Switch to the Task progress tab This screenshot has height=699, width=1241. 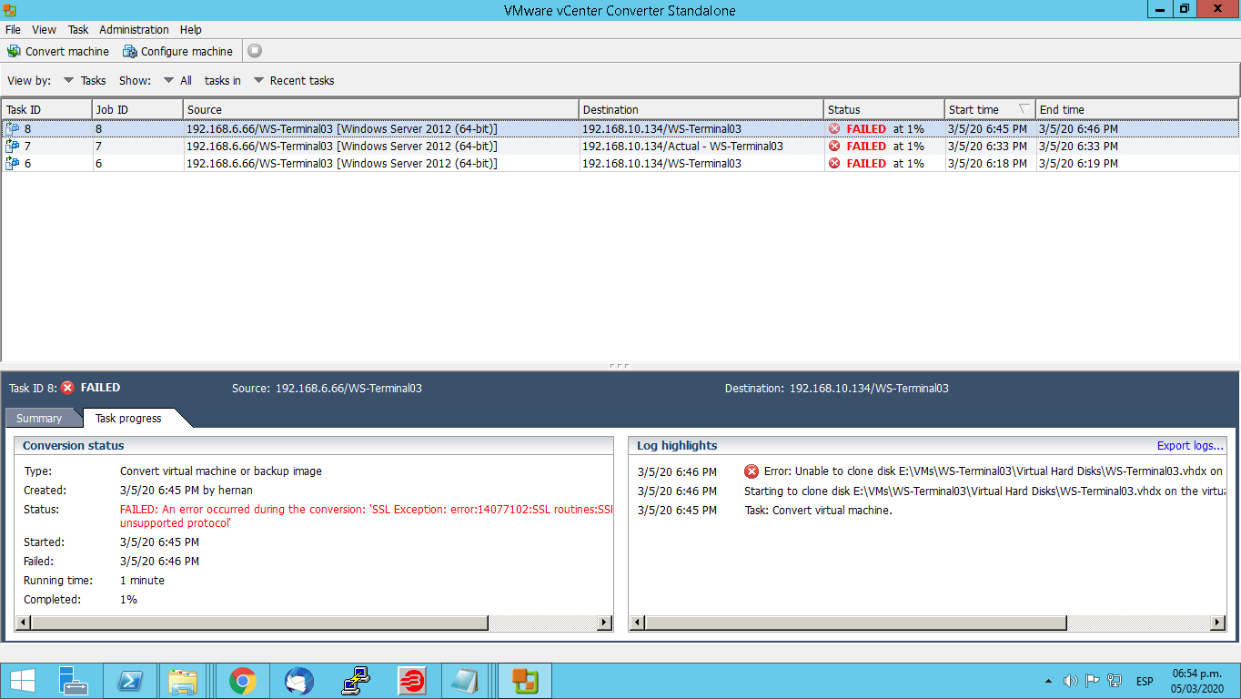pyautogui.click(x=128, y=418)
